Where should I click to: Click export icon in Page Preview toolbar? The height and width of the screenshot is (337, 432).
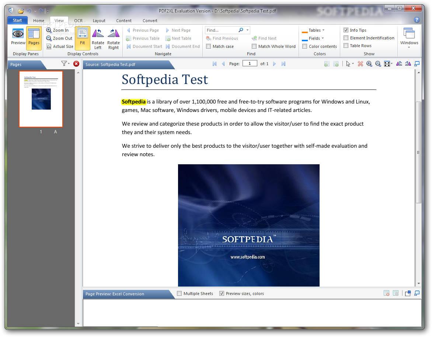(x=408, y=293)
